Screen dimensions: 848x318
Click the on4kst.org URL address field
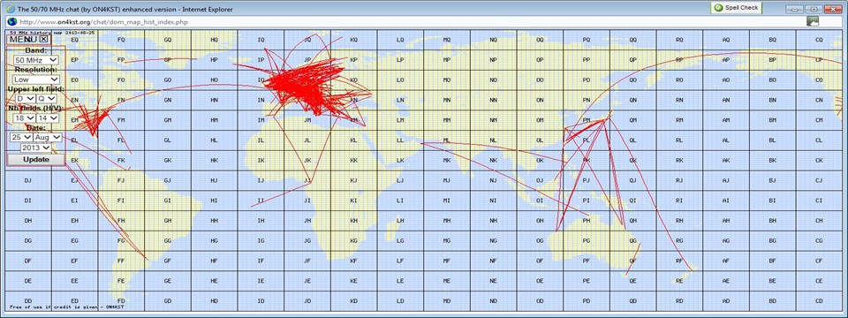coord(405,21)
